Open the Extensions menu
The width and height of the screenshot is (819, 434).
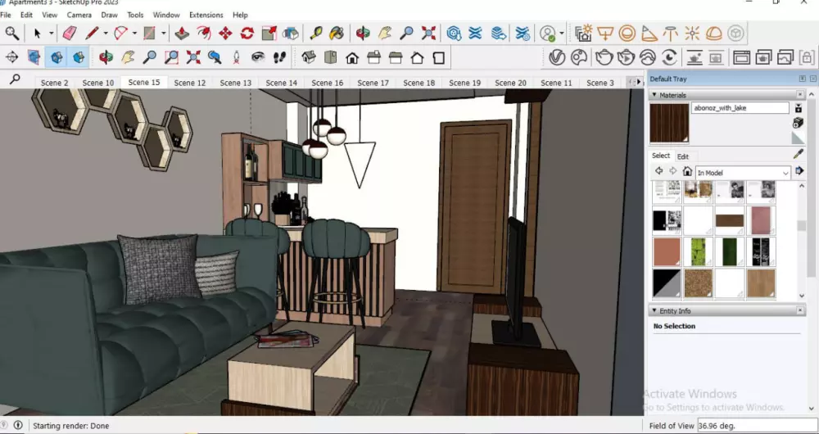(x=206, y=15)
